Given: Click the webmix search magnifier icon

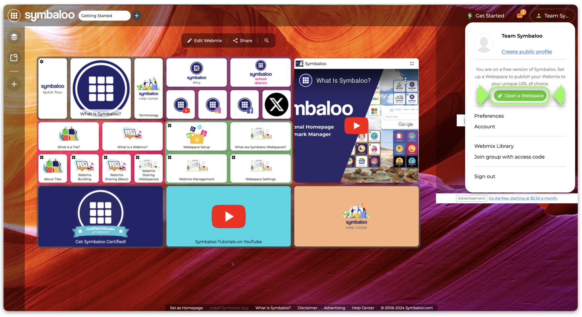Looking at the screenshot, I should 267,40.
